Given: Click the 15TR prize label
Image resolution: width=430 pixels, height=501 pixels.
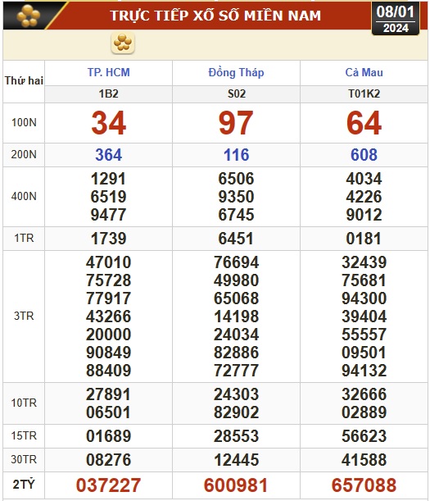Looking at the screenshot, I should [24, 436].
